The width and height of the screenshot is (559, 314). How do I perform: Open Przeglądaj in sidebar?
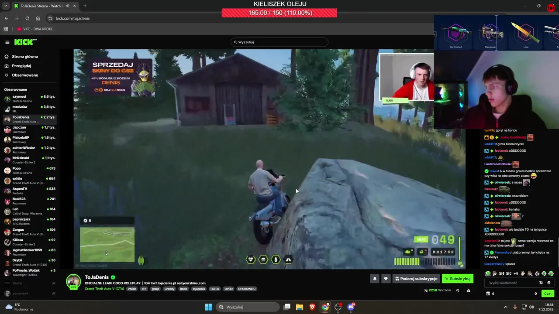point(21,66)
